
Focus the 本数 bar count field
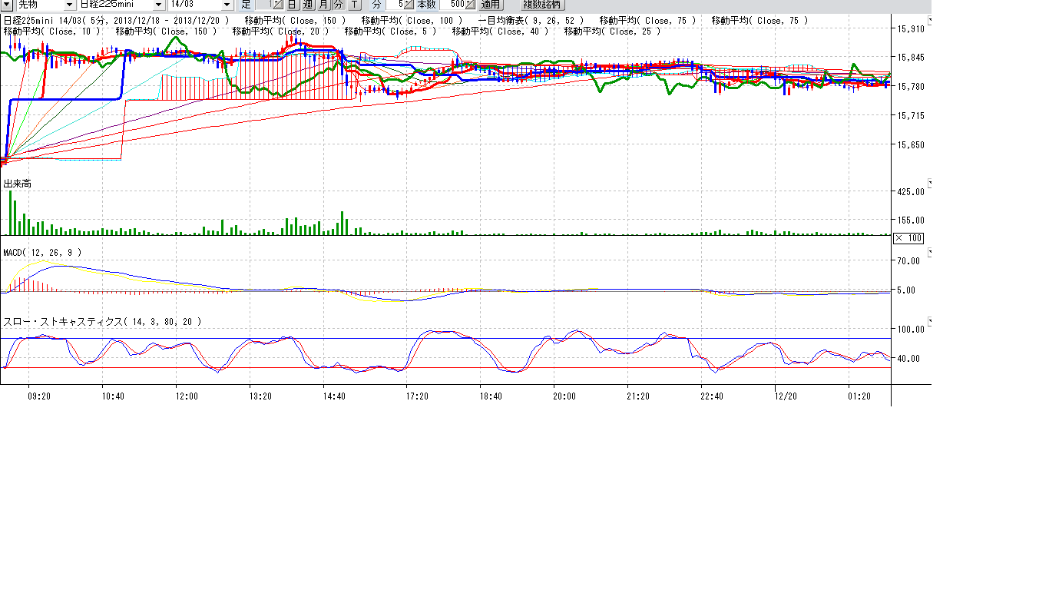tap(452, 5)
